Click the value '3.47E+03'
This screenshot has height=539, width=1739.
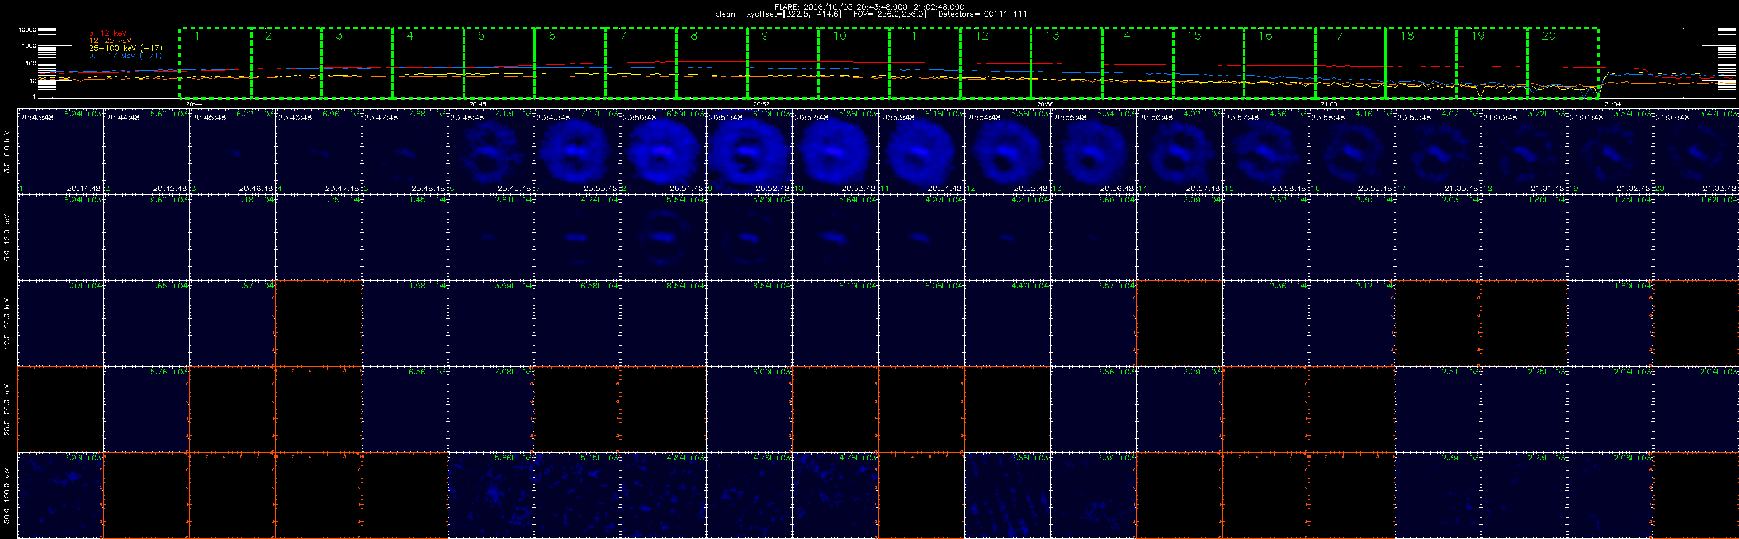click(1719, 114)
